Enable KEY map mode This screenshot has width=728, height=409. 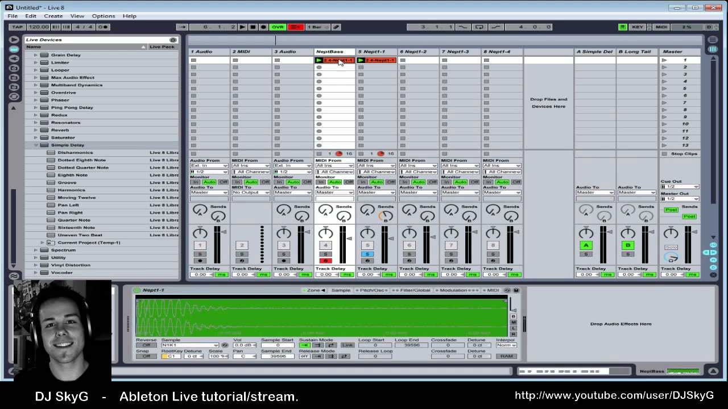638,27
